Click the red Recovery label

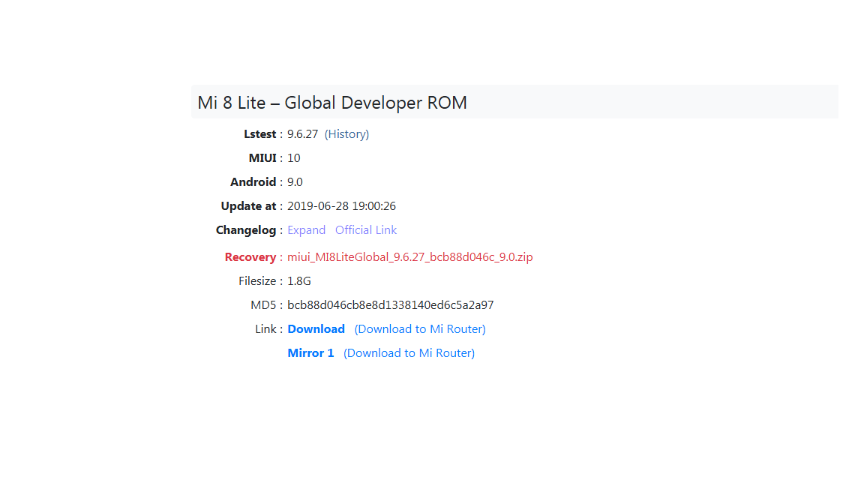pos(250,256)
